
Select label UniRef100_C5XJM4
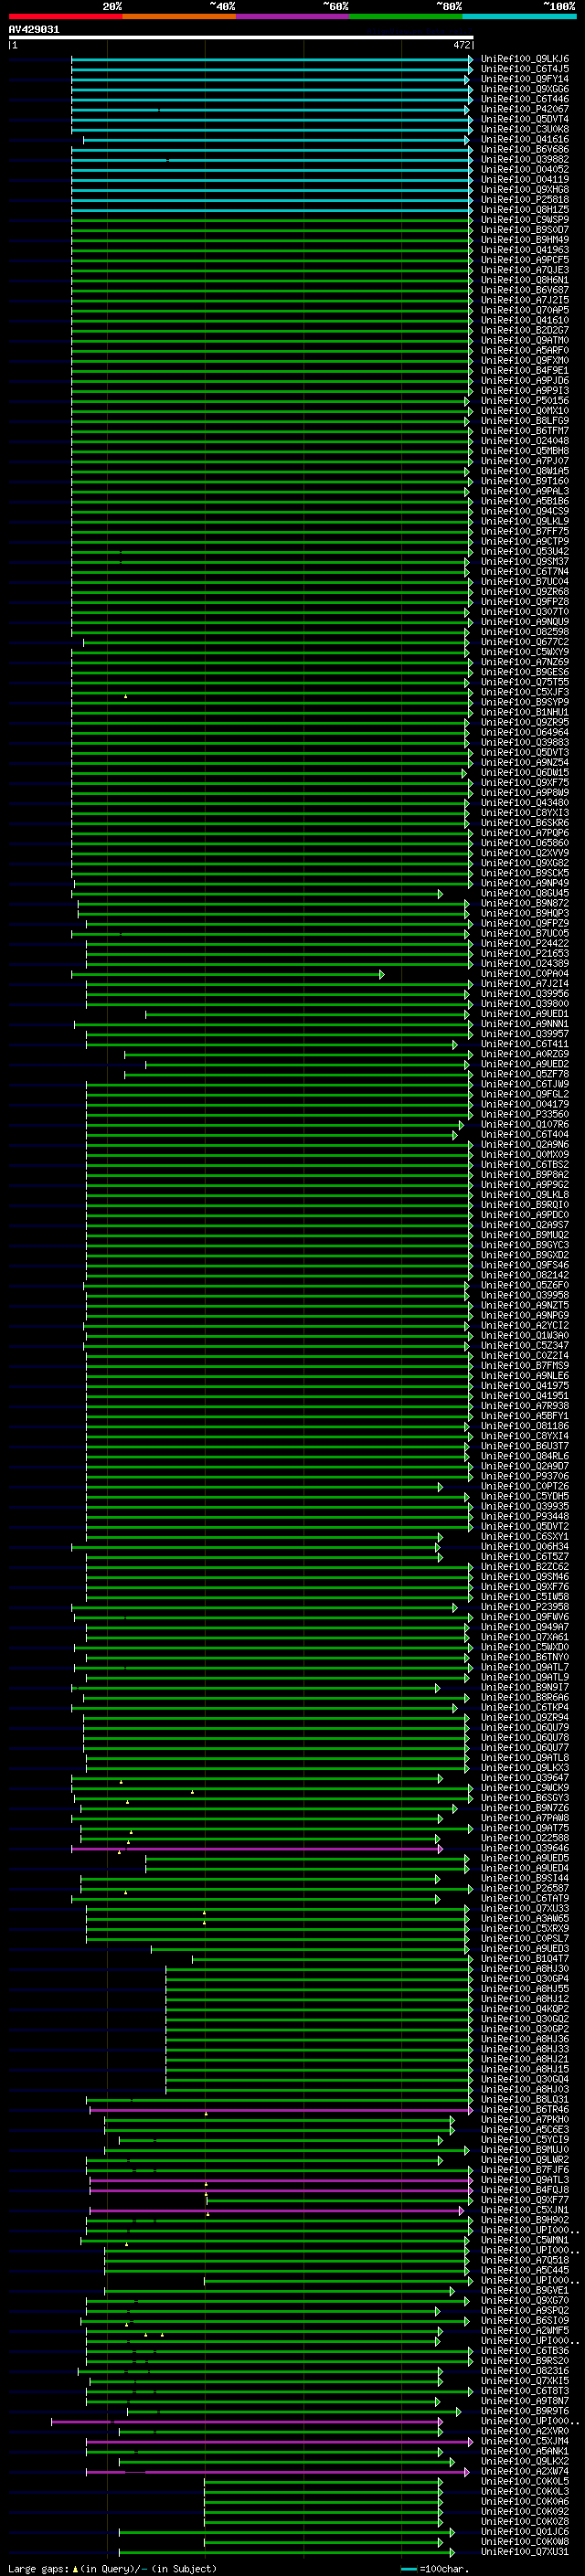click(525, 2440)
